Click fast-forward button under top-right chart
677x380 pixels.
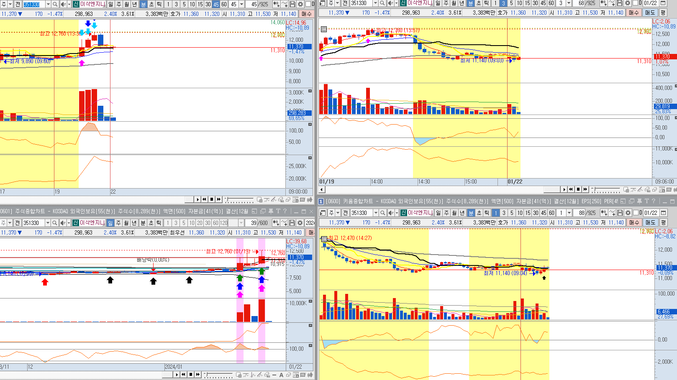[x=585, y=189]
